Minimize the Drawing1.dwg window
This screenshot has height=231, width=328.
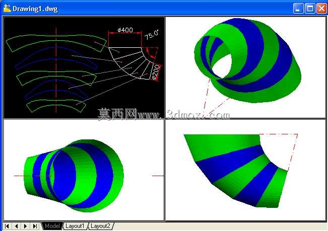tap(298, 9)
